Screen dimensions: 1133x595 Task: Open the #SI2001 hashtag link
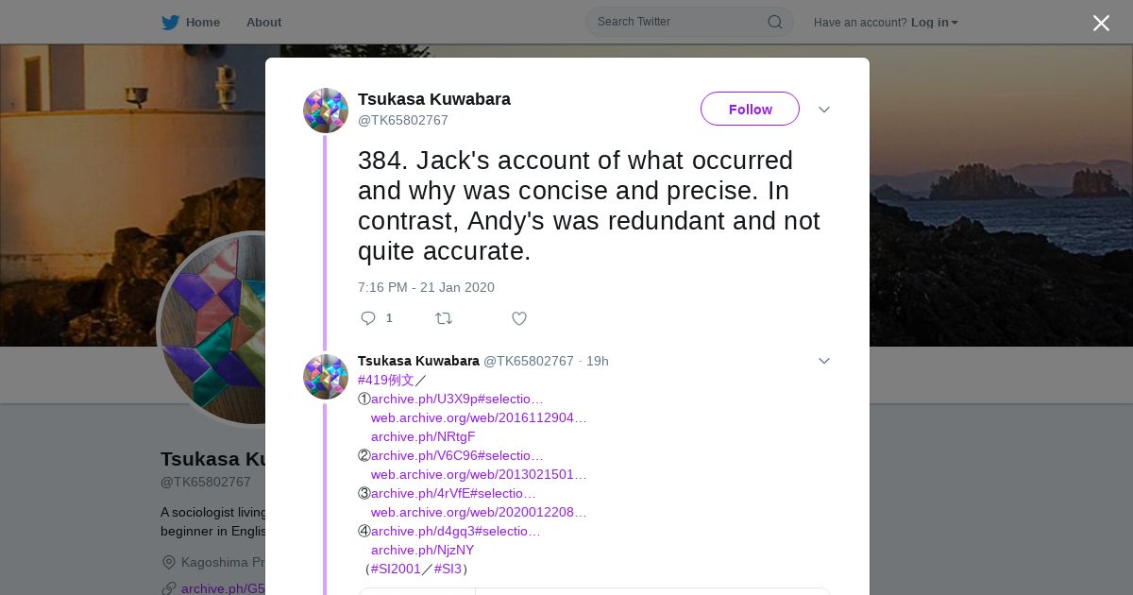click(x=396, y=569)
